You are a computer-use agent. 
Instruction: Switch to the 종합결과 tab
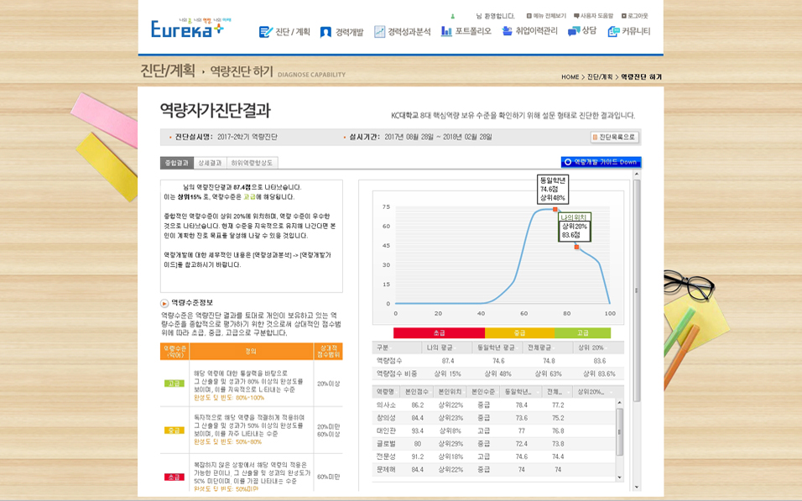coord(176,163)
